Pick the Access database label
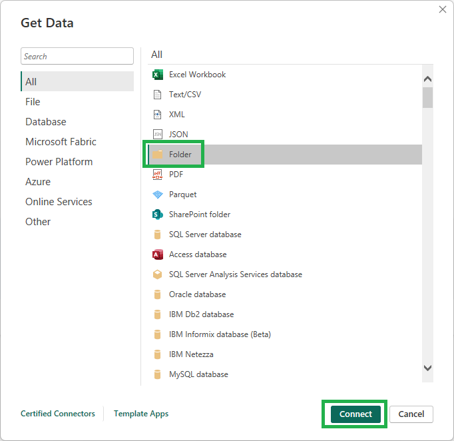Viewport: 454px width, 441px height. tap(198, 254)
